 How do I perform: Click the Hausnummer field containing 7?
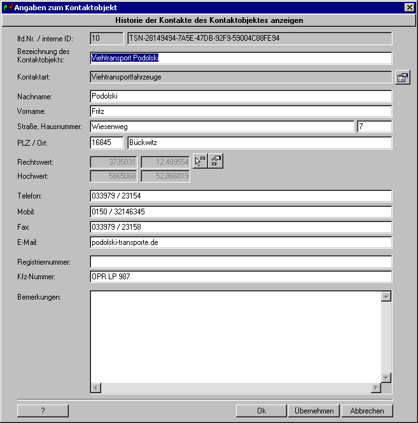click(x=374, y=127)
